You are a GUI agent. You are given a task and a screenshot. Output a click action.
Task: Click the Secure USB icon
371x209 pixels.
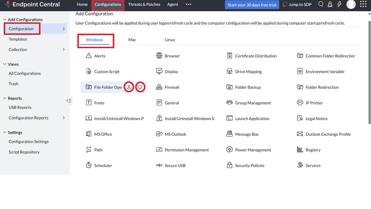159,165
